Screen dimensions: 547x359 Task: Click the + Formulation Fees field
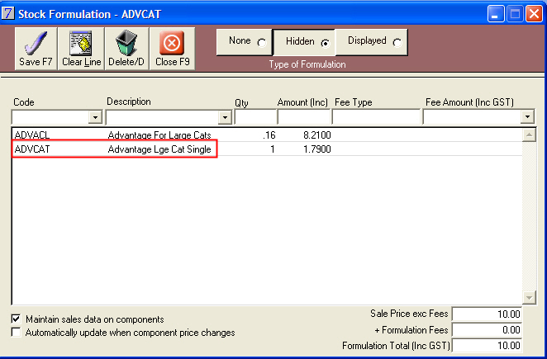click(x=487, y=329)
